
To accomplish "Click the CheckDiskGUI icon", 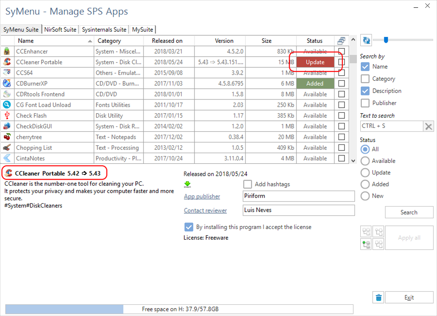I will pyautogui.click(x=7, y=126).
